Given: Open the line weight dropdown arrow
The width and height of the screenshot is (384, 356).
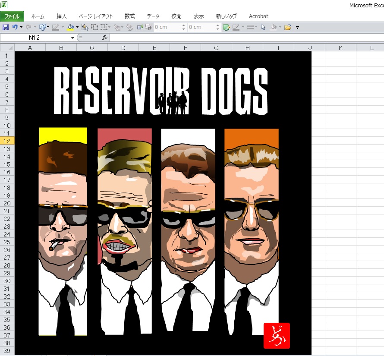Looking at the screenshot, I should 256,27.
